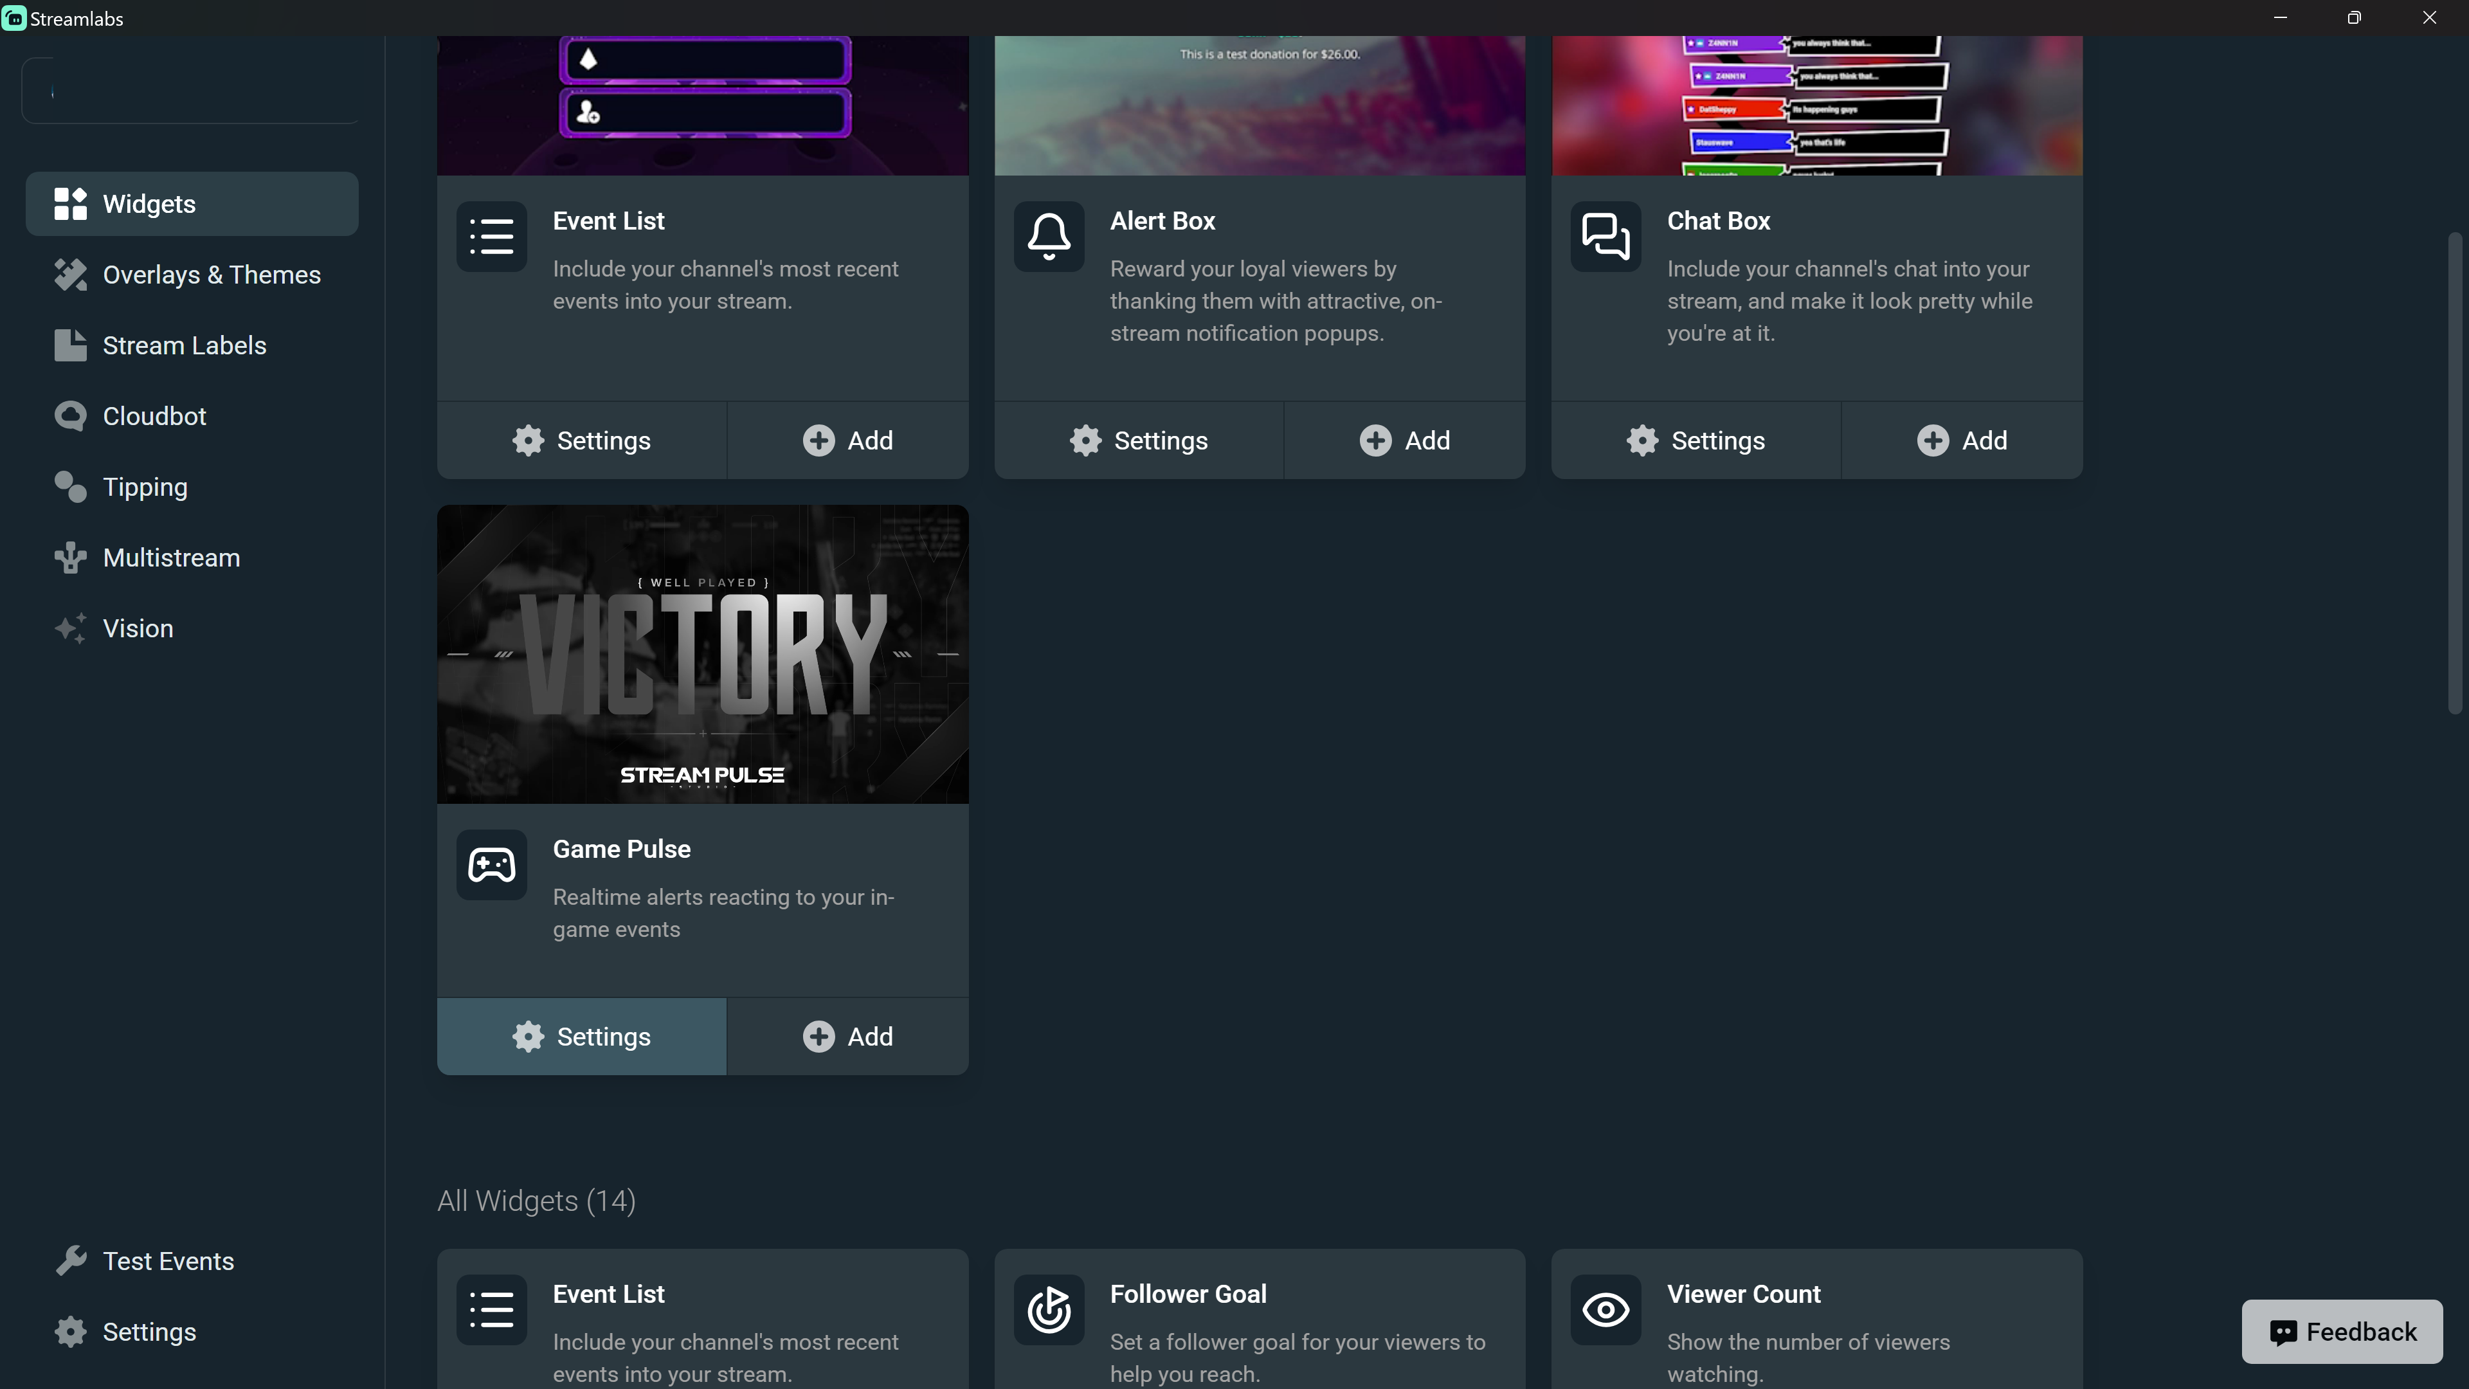Screen dimensions: 2469x1389
Task: Click the Viewer Count eye icon
Action: (x=1605, y=1309)
